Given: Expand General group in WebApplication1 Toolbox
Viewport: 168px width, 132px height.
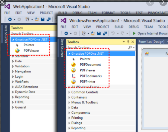Looking at the screenshot, I should click(13, 107).
